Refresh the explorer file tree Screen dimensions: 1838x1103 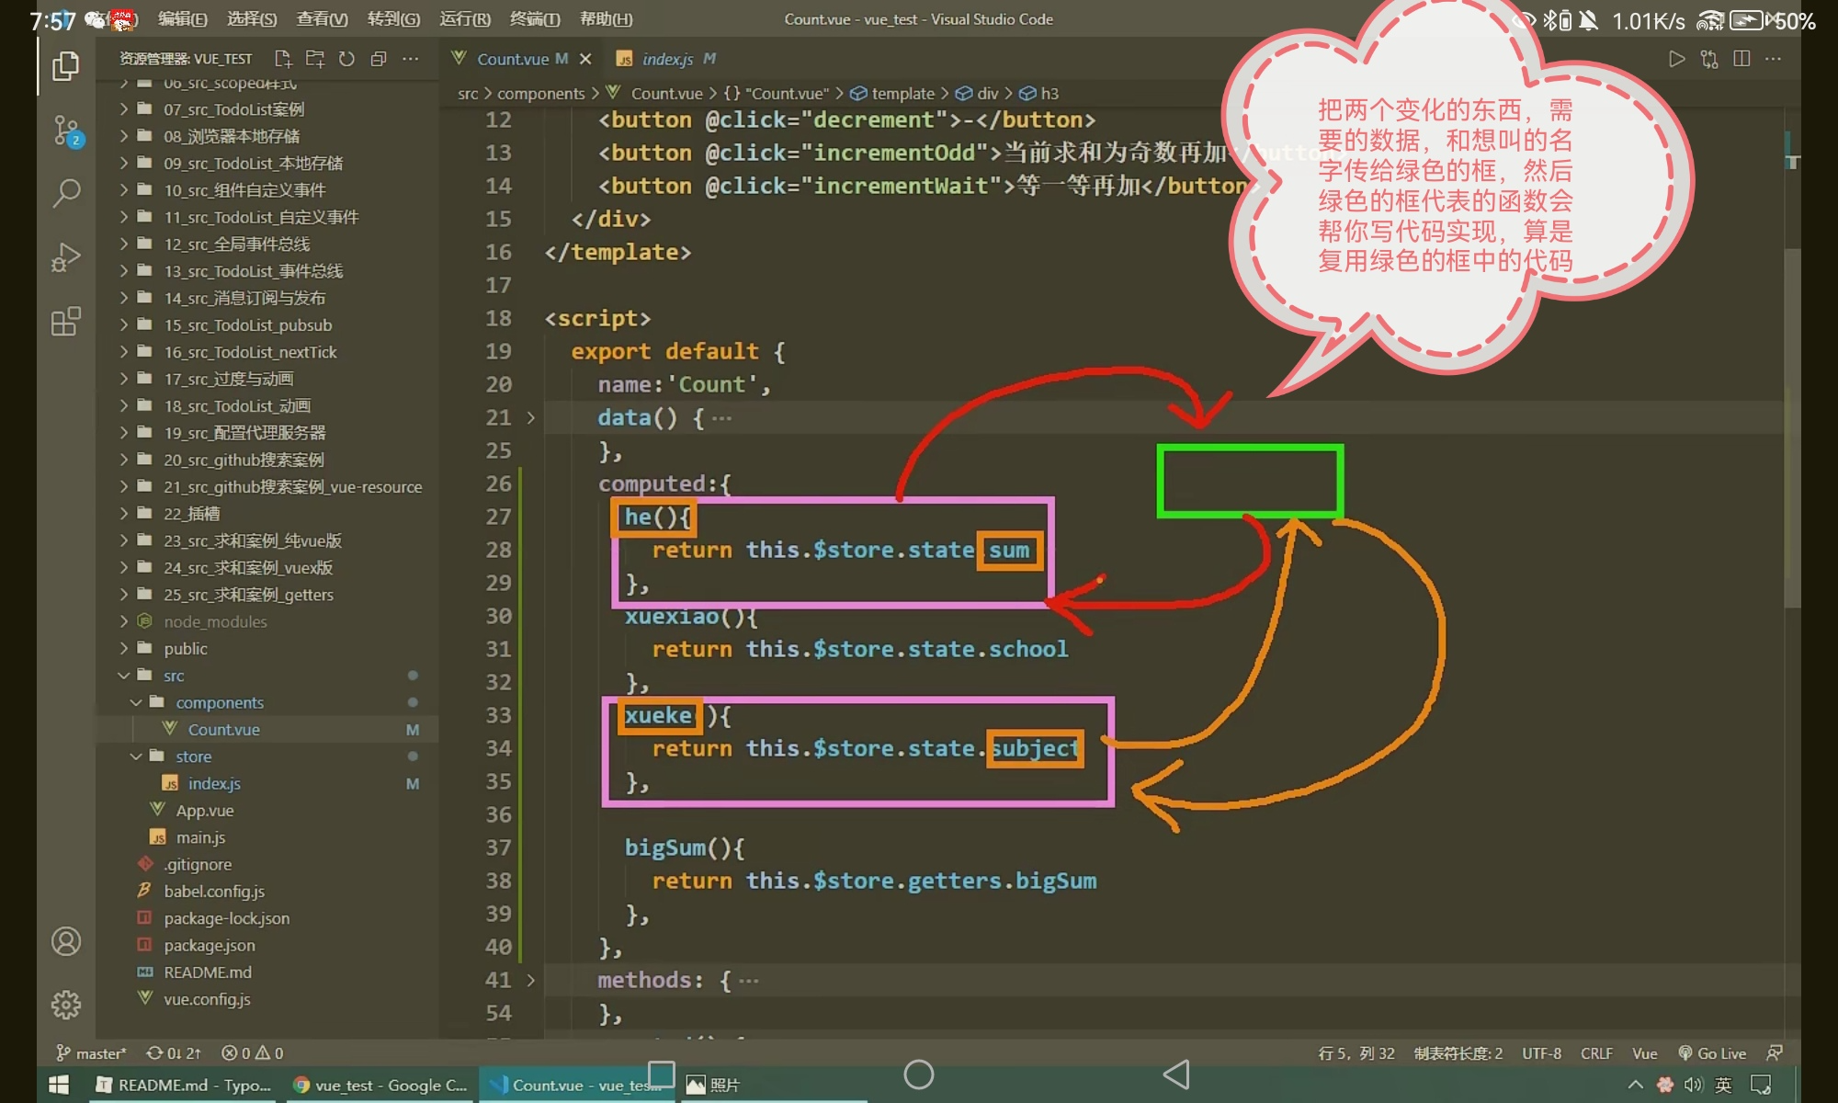click(x=346, y=59)
